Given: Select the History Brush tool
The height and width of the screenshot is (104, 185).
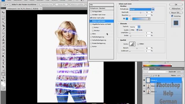Looking at the screenshot, I should click(x=3, y=43).
